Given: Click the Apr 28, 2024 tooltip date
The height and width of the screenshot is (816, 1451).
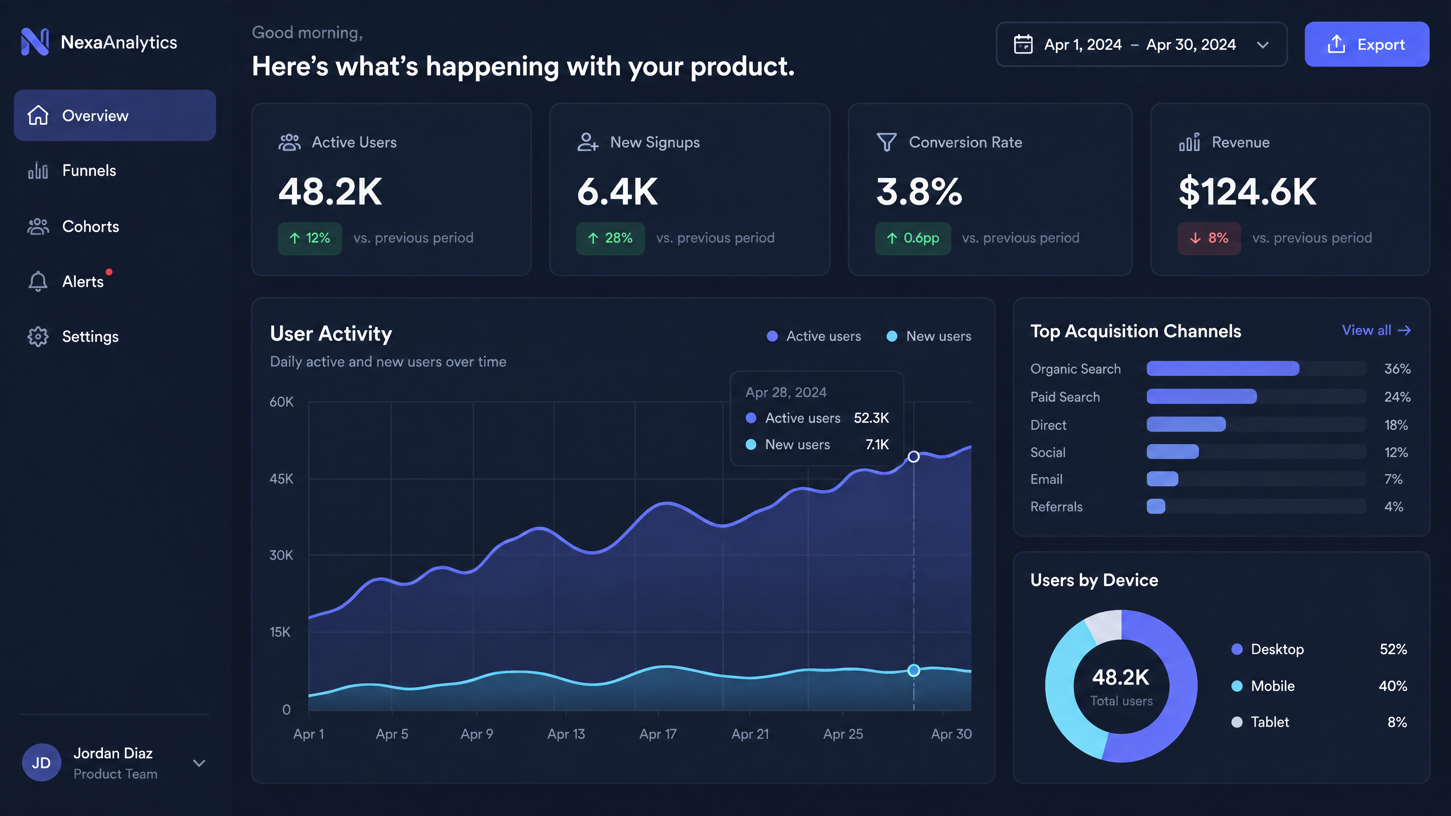Looking at the screenshot, I should (x=786, y=393).
